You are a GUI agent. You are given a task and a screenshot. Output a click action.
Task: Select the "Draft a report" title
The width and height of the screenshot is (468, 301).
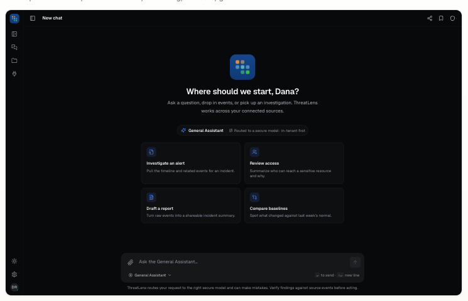coord(160,209)
